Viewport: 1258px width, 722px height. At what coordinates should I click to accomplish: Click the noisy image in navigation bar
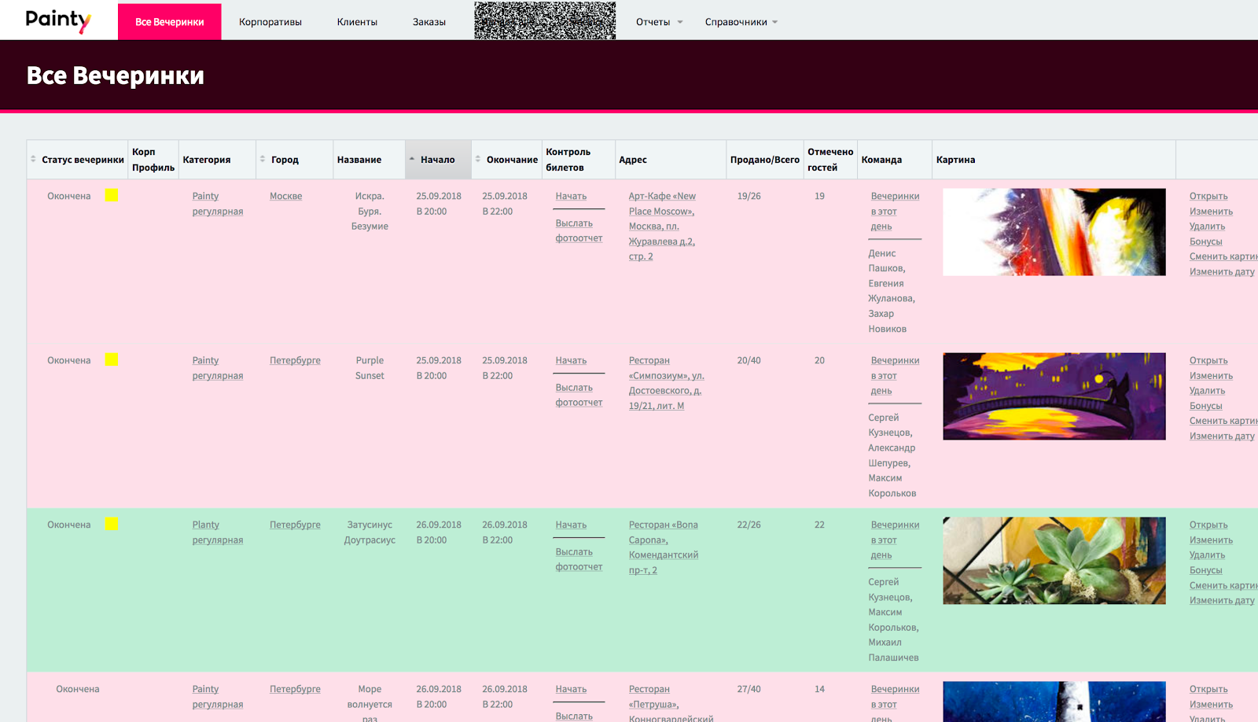click(545, 20)
